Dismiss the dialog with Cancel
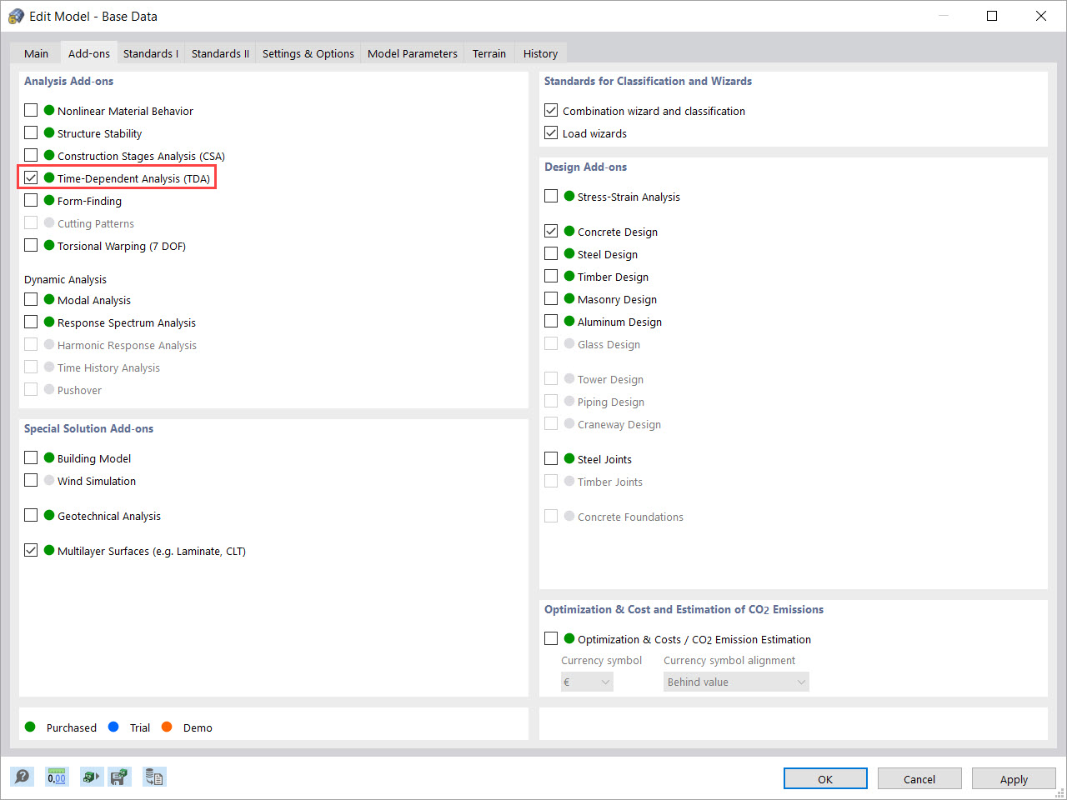Image resolution: width=1067 pixels, height=800 pixels. (919, 778)
